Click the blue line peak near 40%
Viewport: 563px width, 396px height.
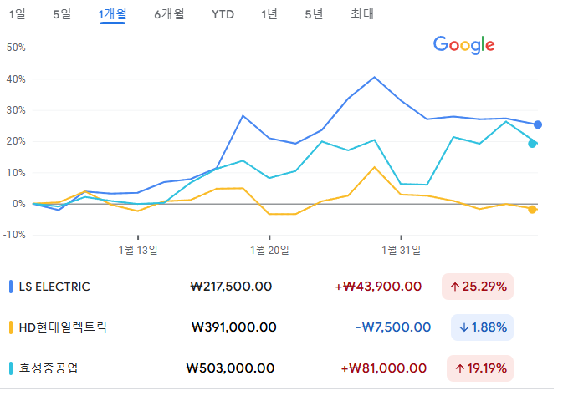375,77
